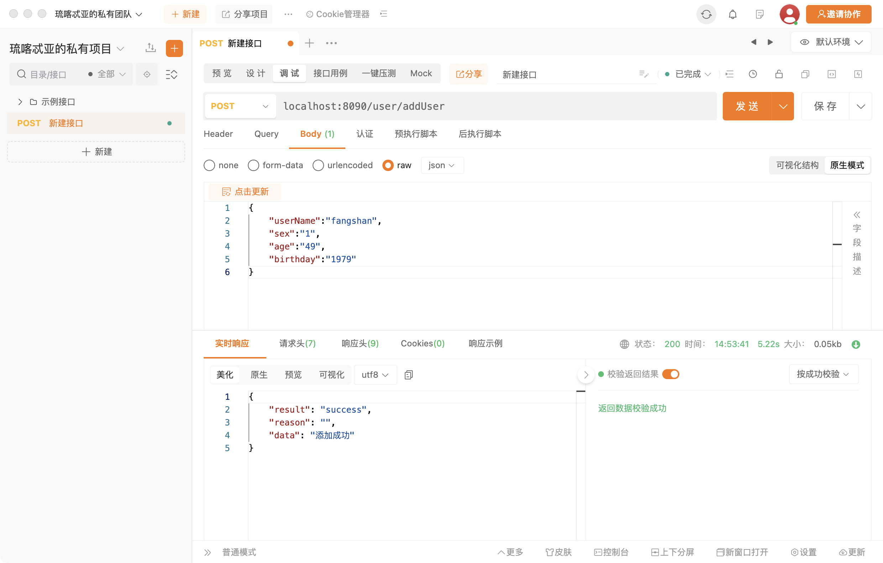Click the lightning document icon at far right

pyautogui.click(x=858, y=74)
